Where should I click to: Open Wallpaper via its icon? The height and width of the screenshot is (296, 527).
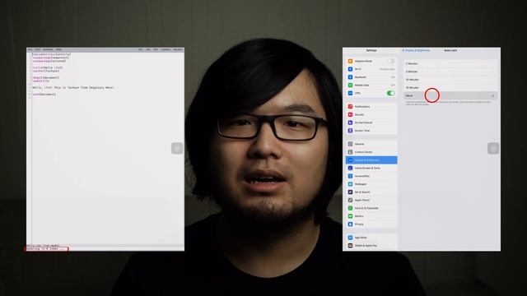(350, 184)
